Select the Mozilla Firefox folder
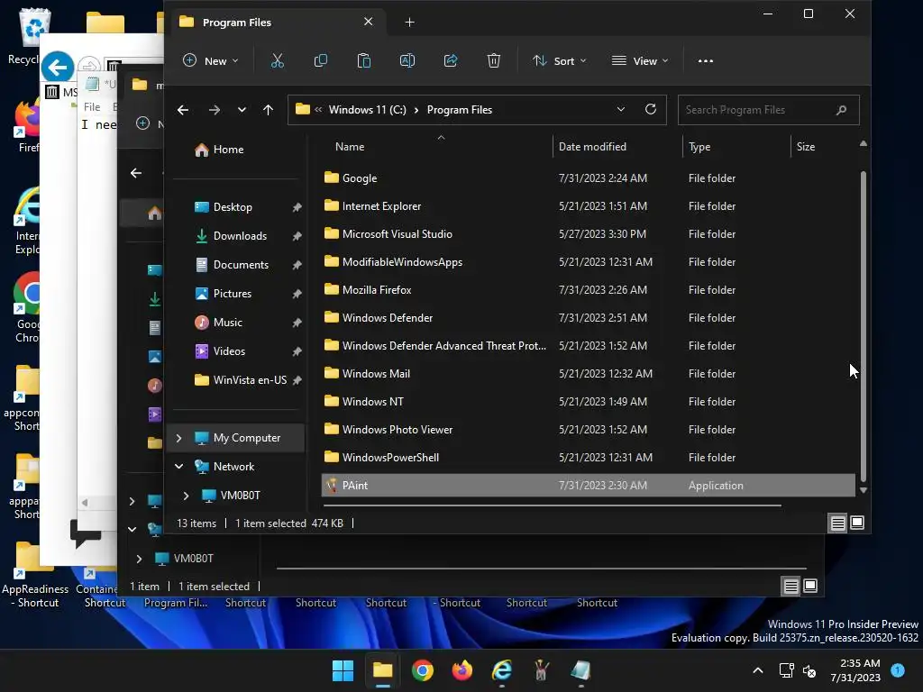Viewport: 923px width, 692px height. coord(588,290)
